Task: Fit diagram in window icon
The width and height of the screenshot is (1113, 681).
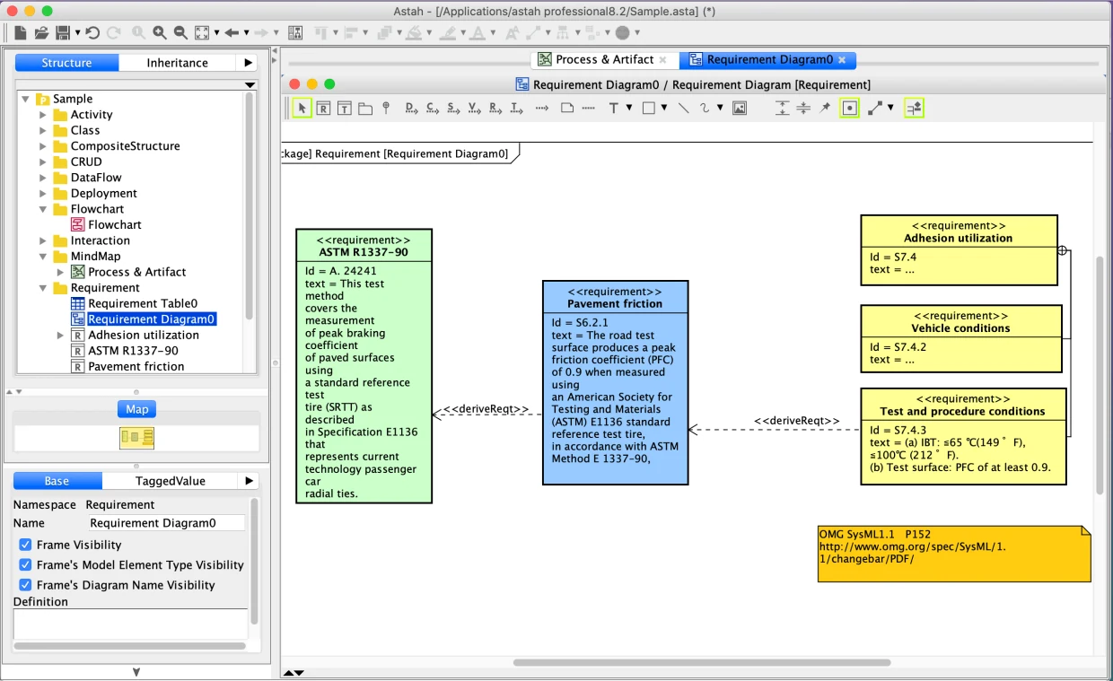Action: pos(202,33)
